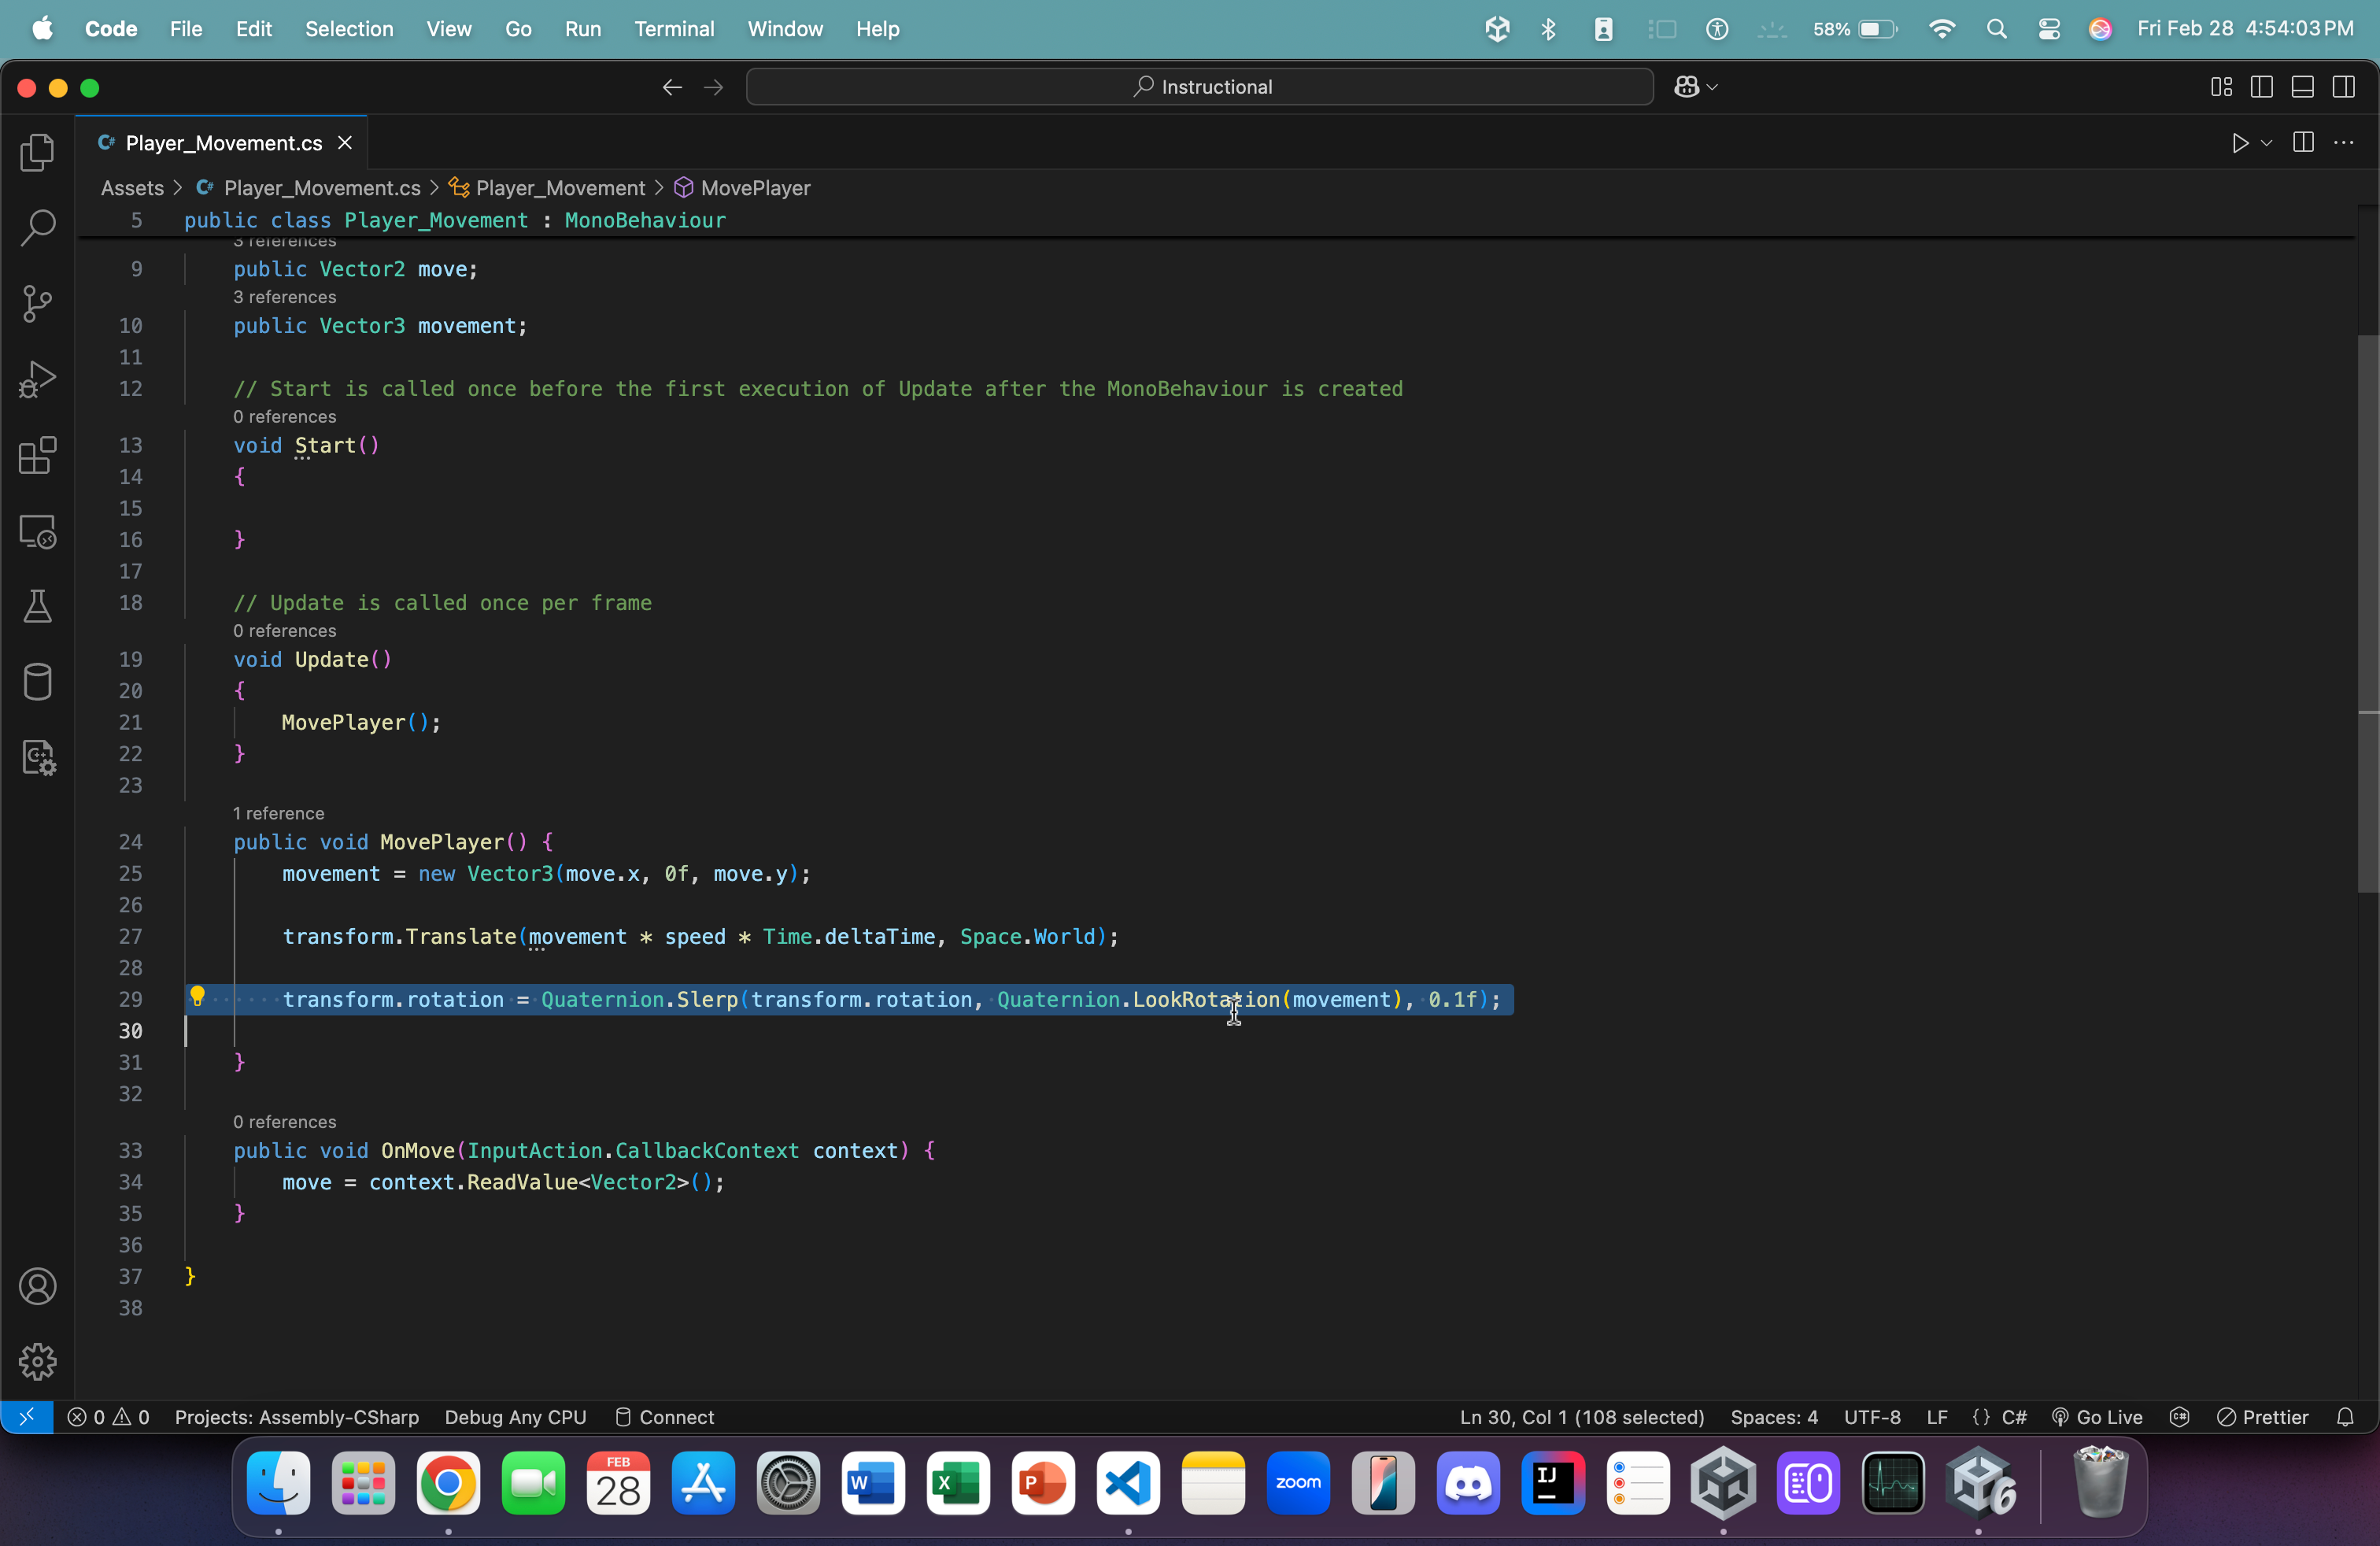Run the file with the play button
The image size is (2380, 1546).
coord(2240,143)
